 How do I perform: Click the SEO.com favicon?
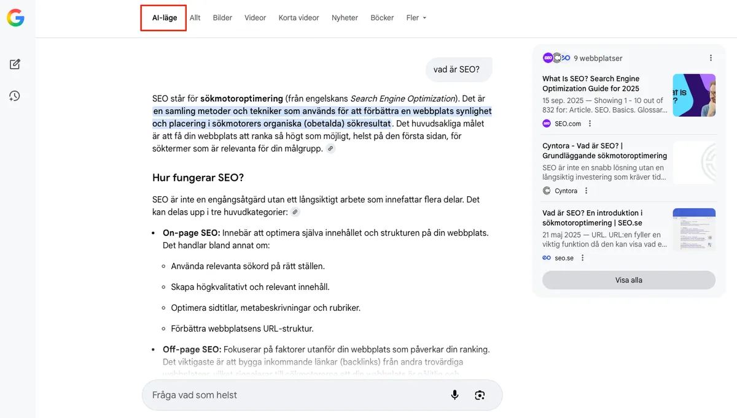coord(547,124)
